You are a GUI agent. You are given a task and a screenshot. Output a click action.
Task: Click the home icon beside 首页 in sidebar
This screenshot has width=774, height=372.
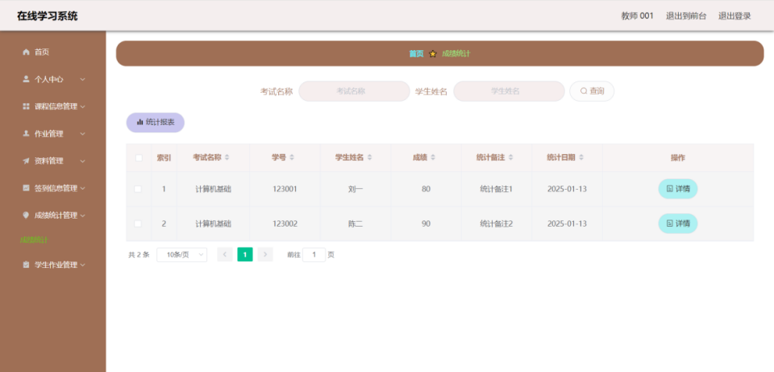26,52
